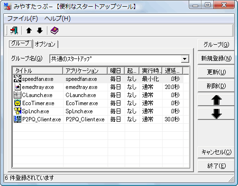Open the ヘルプ(H) menu
This screenshot has height=186, width=238.
[x=57, y=19]
